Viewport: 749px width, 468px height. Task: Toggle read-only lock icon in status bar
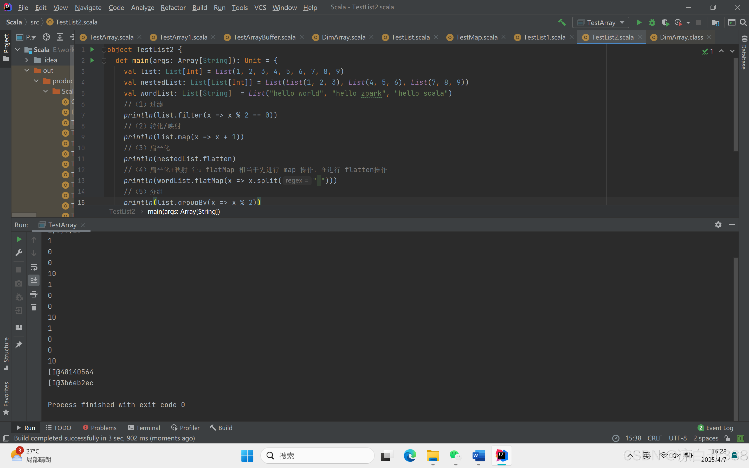point(727,438)
